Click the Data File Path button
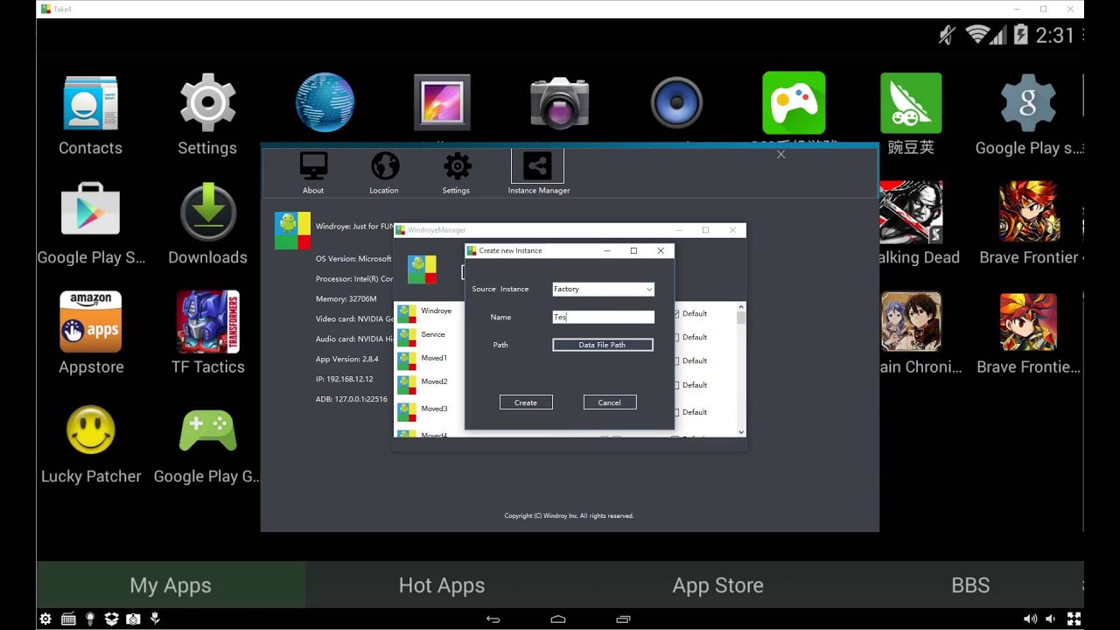 point(602,345)
